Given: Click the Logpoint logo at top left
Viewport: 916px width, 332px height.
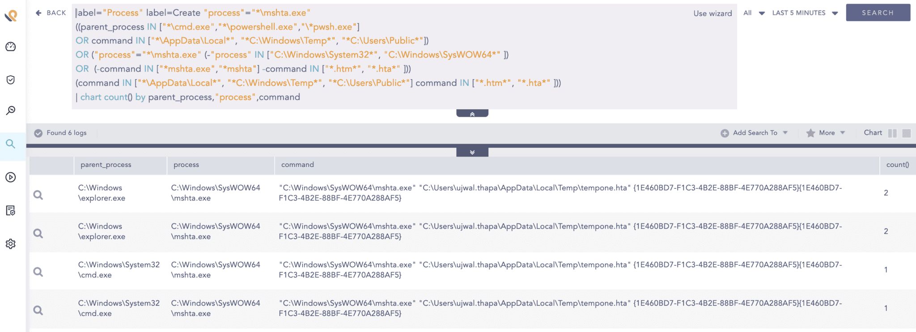Looking at the screenshot, I should tap(11, 16).
